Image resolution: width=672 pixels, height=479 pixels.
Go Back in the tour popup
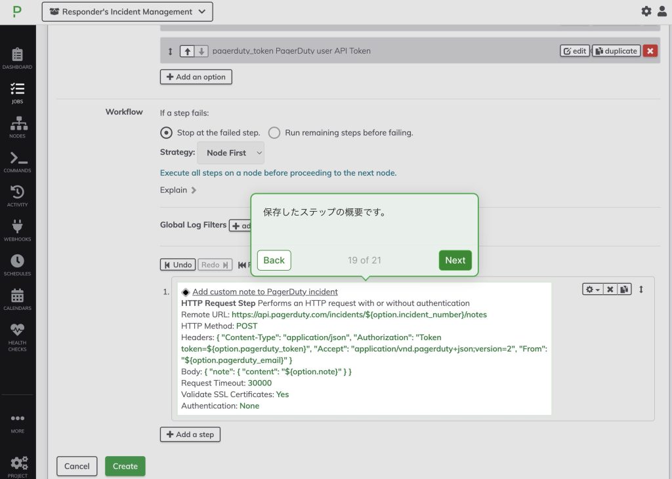(x=274, y=260)
